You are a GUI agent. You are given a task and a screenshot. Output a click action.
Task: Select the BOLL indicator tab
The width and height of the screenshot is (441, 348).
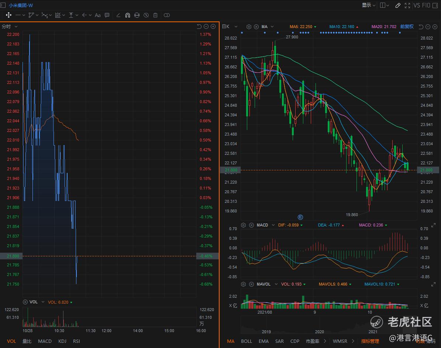247,341
